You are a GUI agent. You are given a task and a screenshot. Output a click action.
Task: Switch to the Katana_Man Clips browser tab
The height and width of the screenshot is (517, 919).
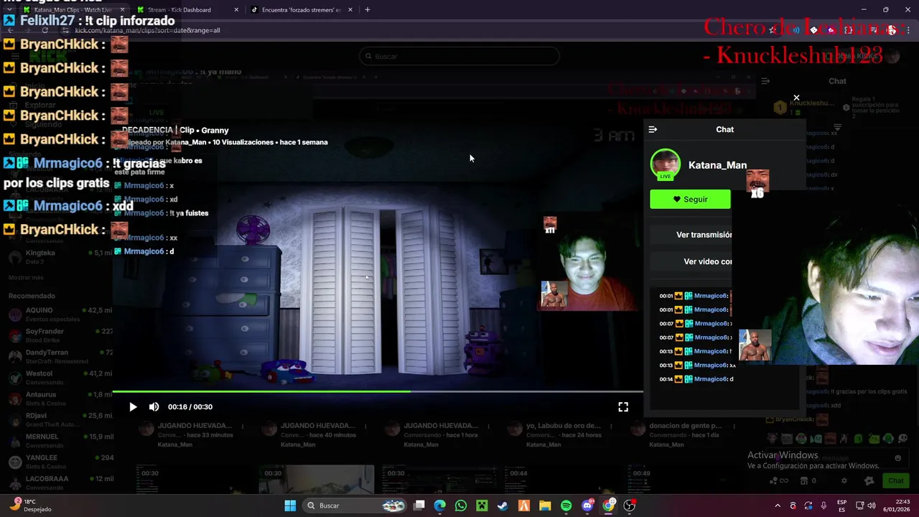pos(72,10)
